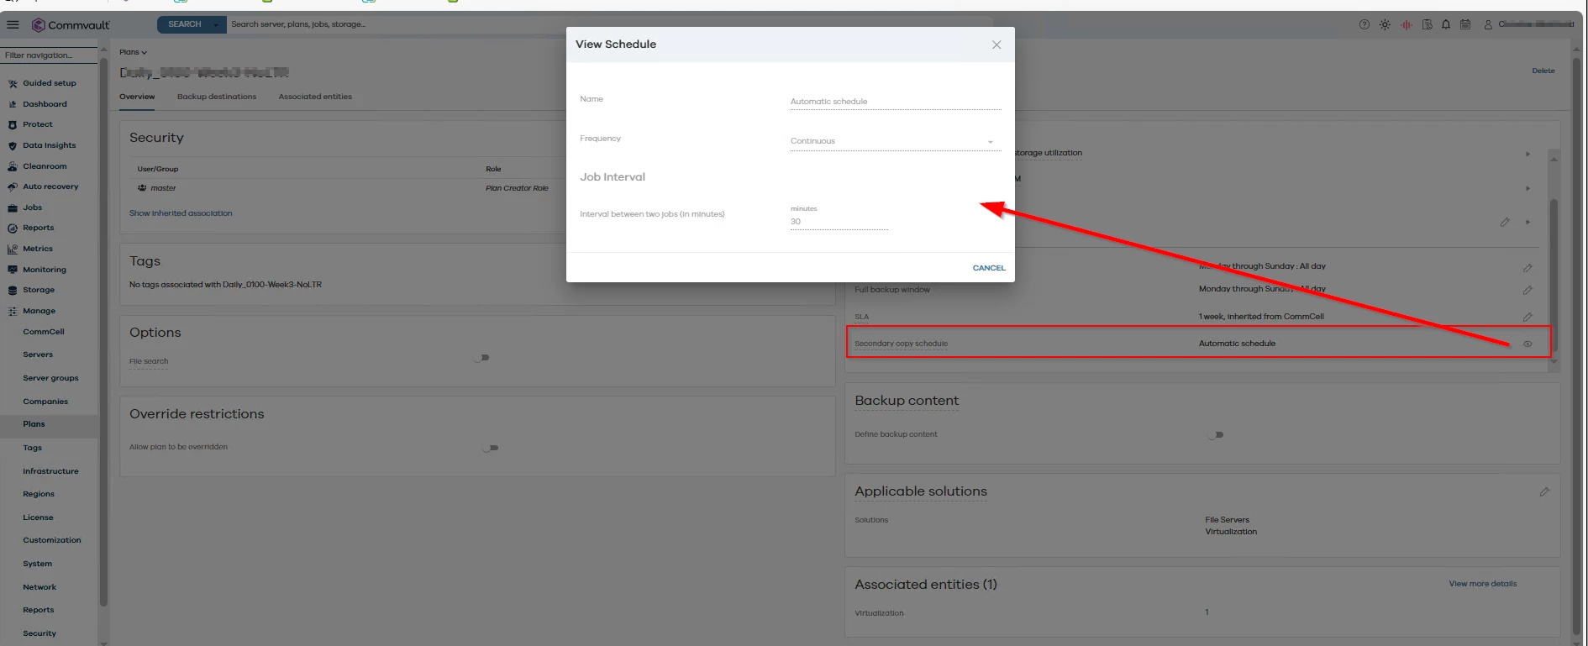1588x646 pixels.
Task: Switch to Backup destinations tab
Action: 217,97
